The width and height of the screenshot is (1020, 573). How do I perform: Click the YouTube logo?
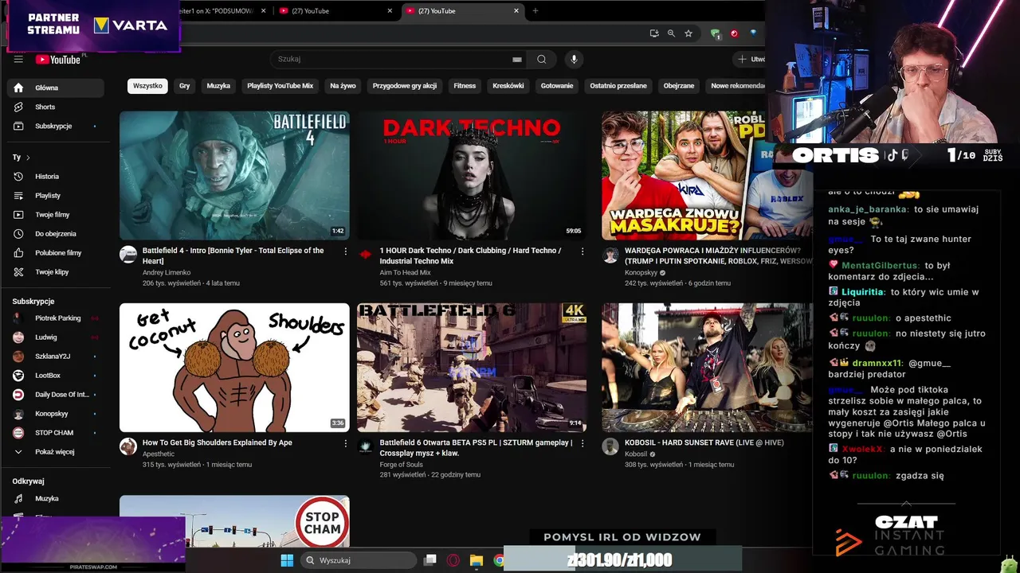[58, 60]
